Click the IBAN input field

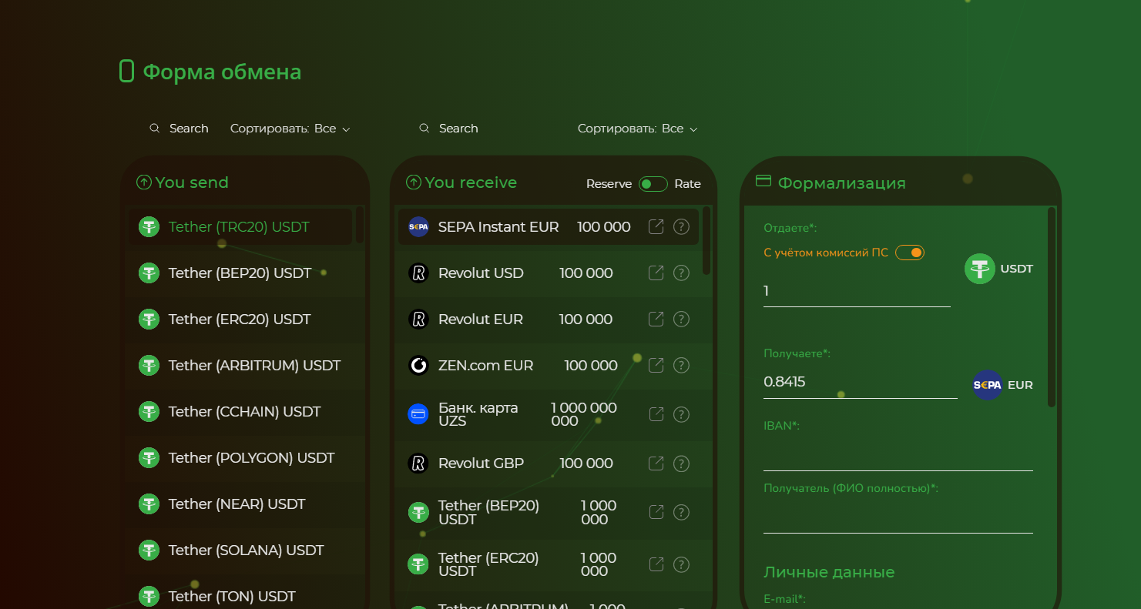898,454
